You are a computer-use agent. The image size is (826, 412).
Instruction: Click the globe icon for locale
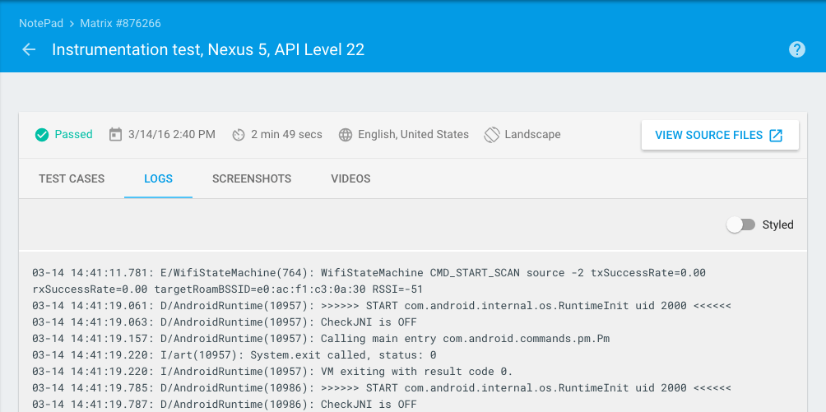(x=346, y=135)
